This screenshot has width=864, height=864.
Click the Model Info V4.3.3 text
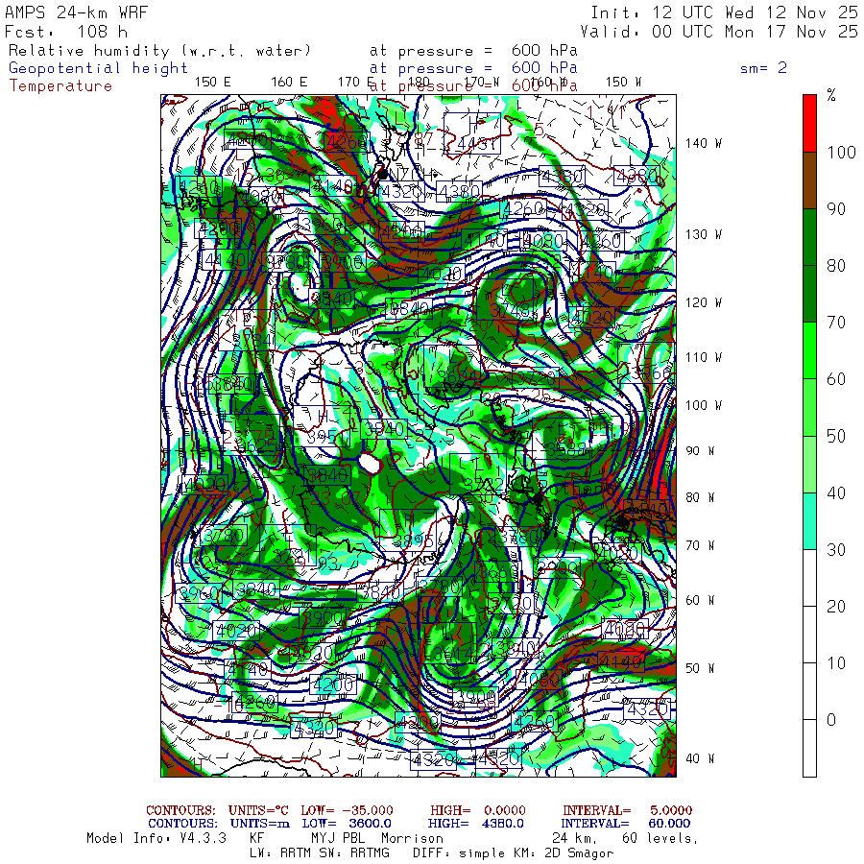point(156,838)
